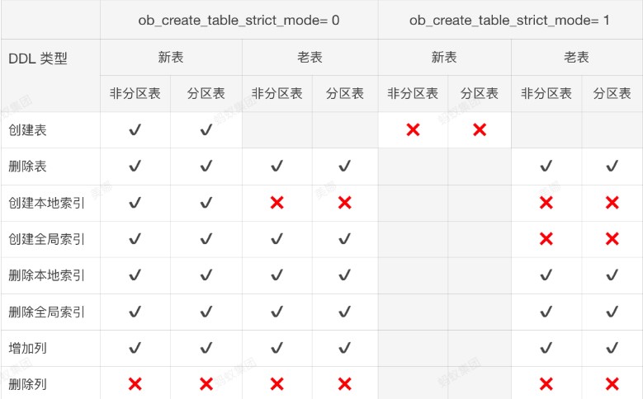Select 老表 header under strict_mode= 1
Viewport: 643px width, 399px height.
(x=576, y=57)
